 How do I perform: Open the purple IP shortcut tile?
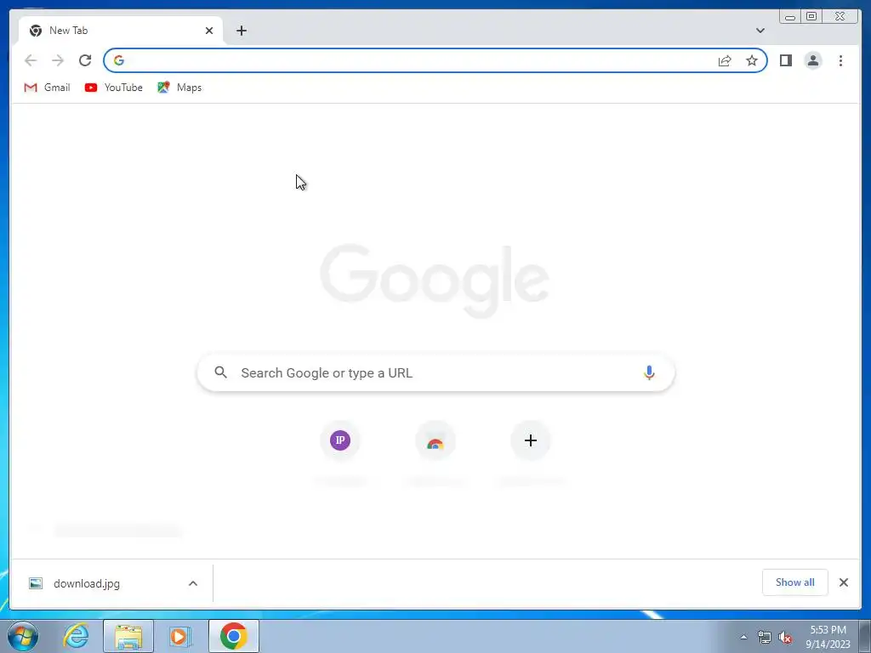(x=340, y=440)
